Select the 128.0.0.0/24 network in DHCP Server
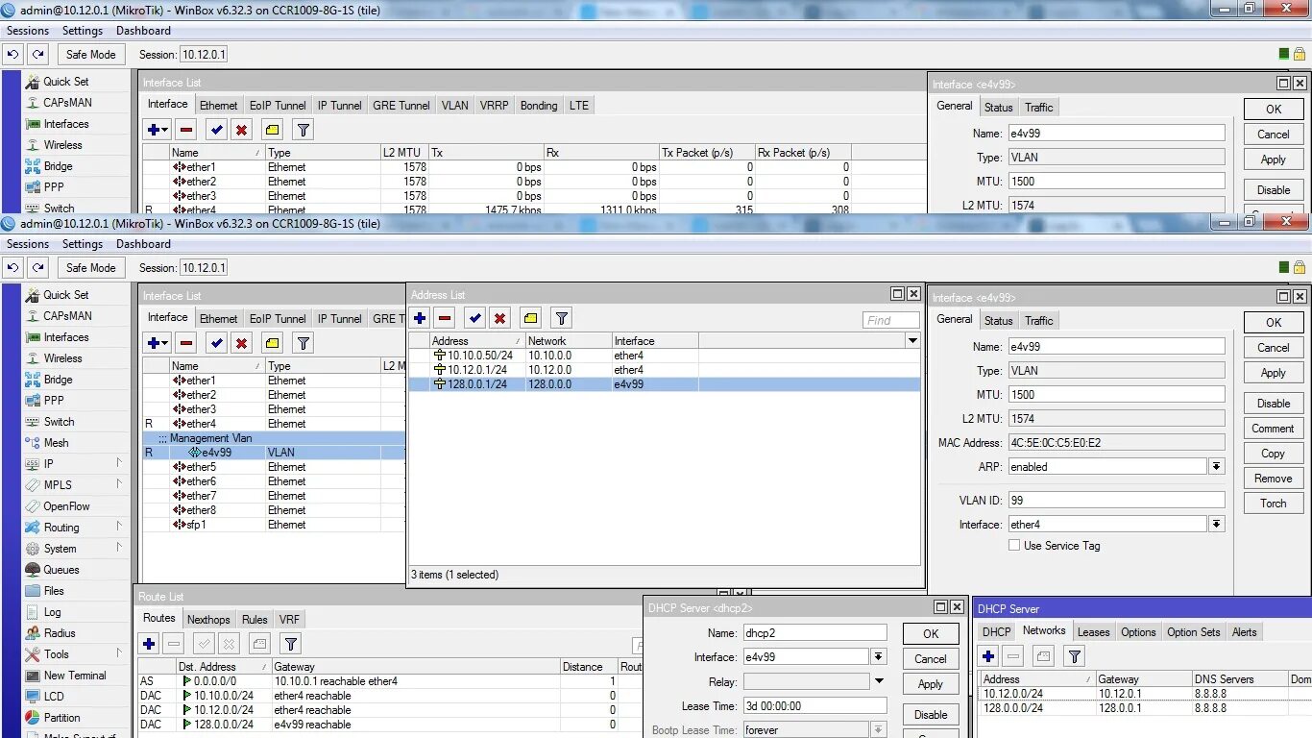1312x738 pixels. (x=1145, y=707)
